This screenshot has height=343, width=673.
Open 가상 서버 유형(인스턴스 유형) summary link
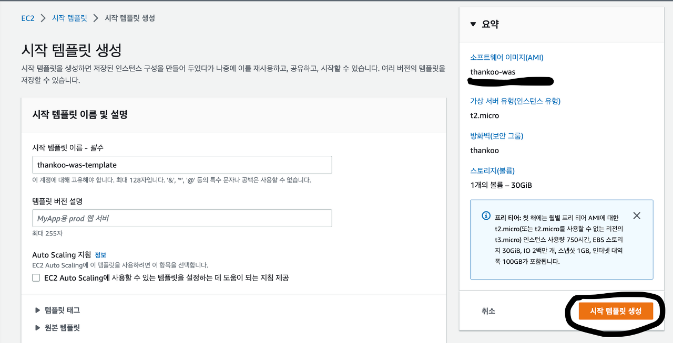pyautogui.click(x=515, y=101)
